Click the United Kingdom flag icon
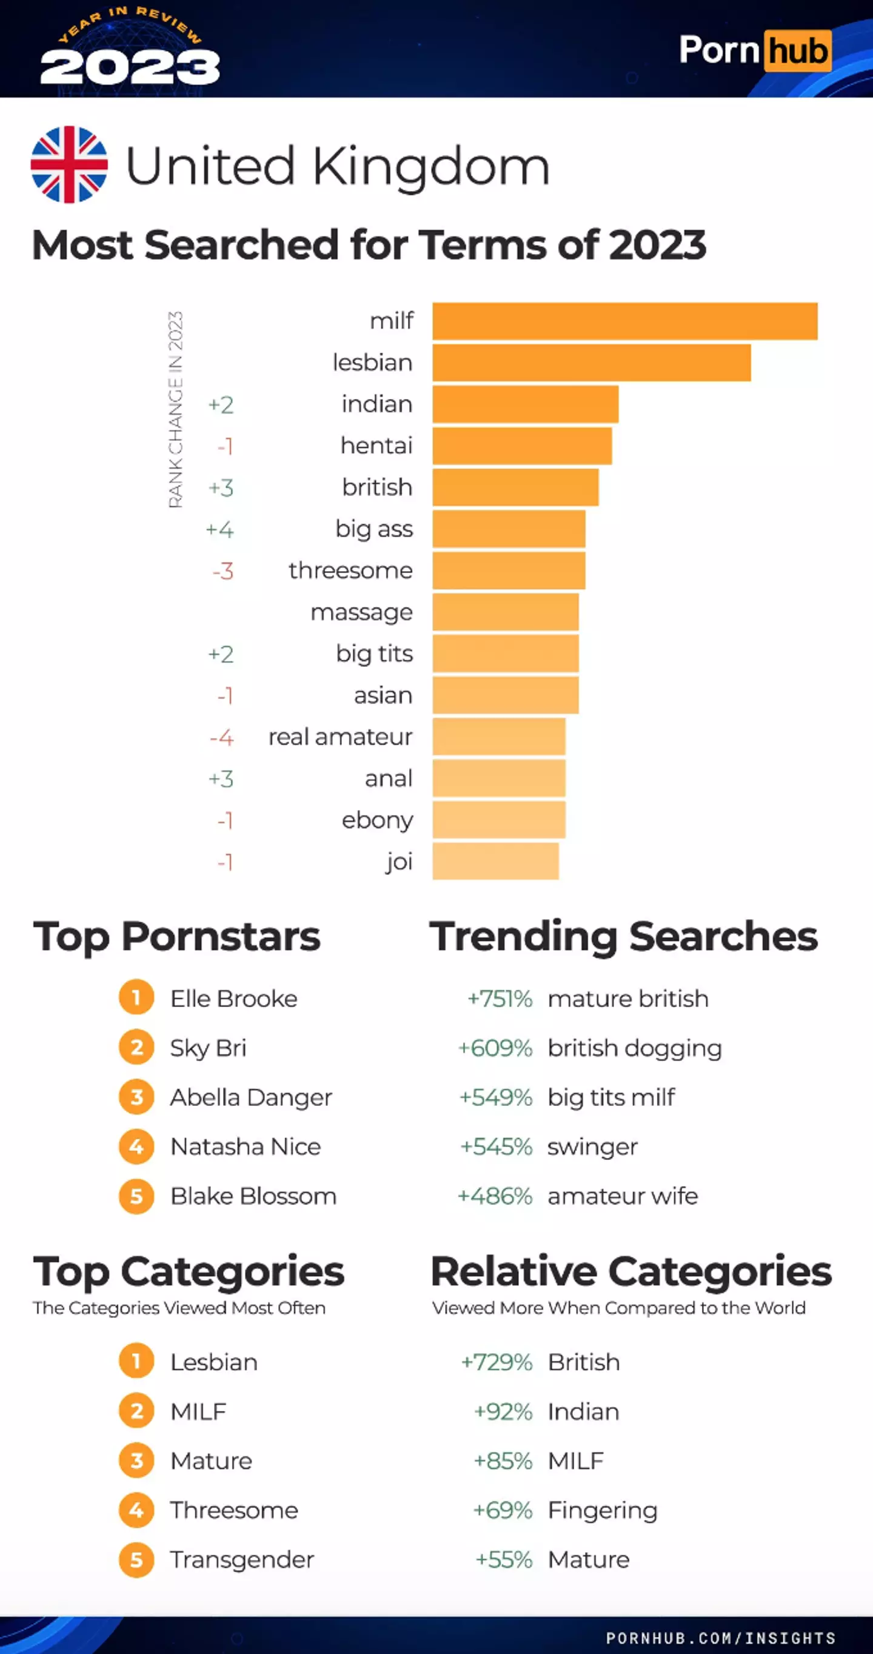This screenshot has width=873, height=1654. [x=69, y=165]
